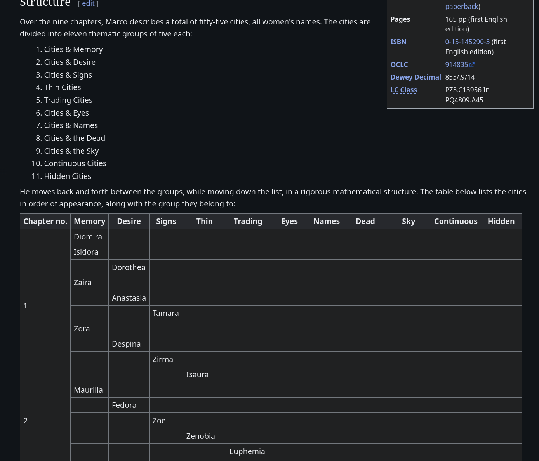Screen dimensions: 539x461
Task: Click the 'Thin' column header
Action: 205,221
